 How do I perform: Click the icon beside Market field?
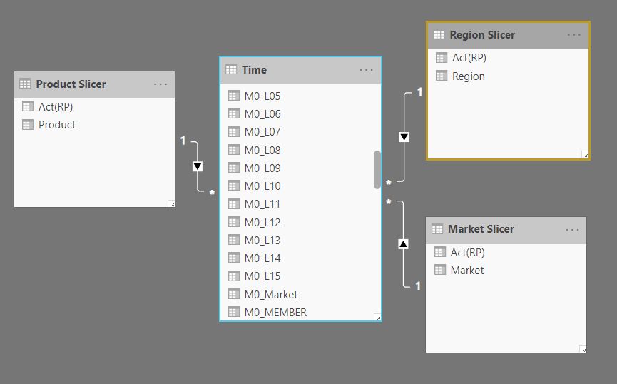[x=440, y=271]
